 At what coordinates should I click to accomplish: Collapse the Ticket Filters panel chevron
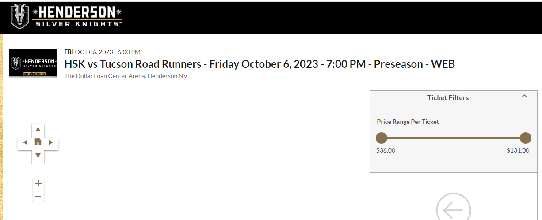524,96
